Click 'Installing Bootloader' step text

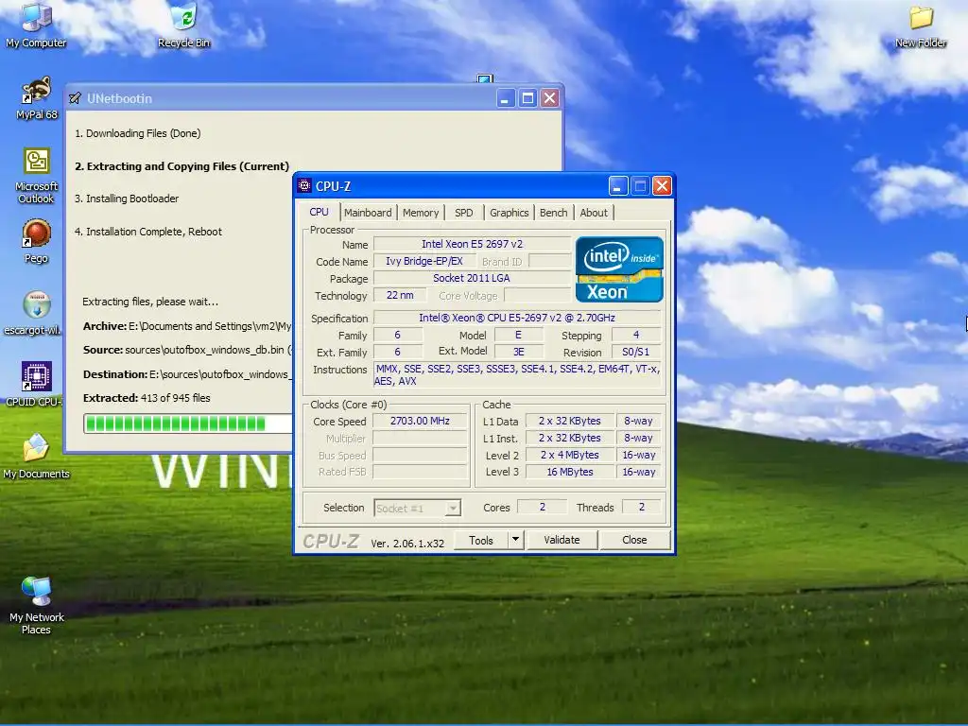point(127,199)
